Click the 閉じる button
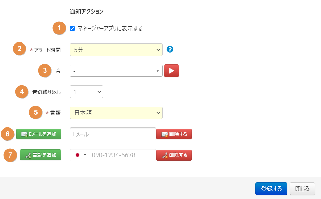The image size is (321, 199). (x=302, y=189)
